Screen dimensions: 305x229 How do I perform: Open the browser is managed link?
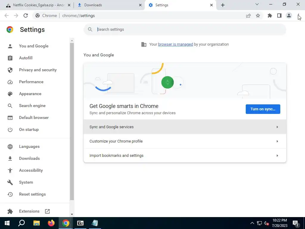pos(175,44)
